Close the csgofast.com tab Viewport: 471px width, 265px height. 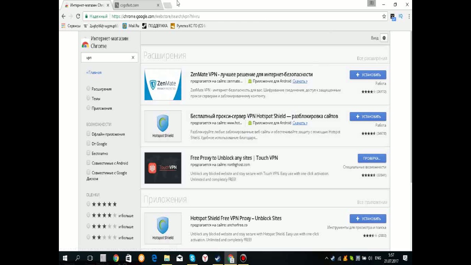point(158,5)
